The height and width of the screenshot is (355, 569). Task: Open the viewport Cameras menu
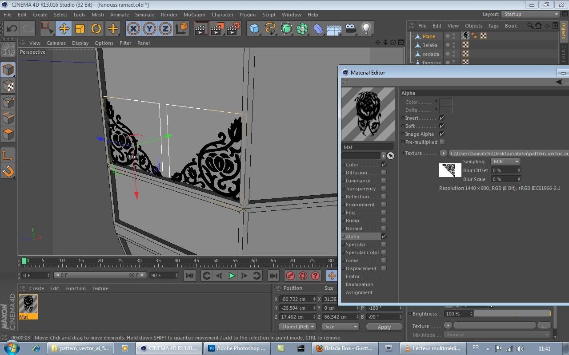(x=56, y=43)
